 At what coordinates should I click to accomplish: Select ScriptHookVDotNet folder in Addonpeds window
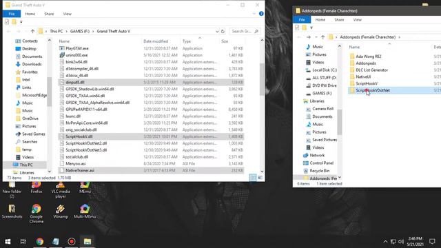coord(373,90)
